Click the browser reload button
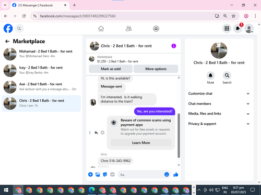The image size is (261, 195). click(x=24, y=16)
